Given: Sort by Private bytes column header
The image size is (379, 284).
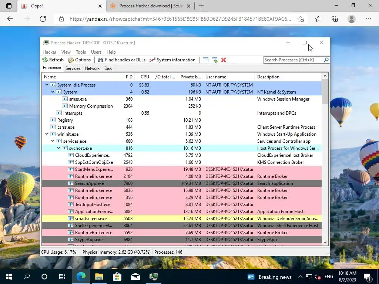Looking at the screenshot, I should point(190,77).
